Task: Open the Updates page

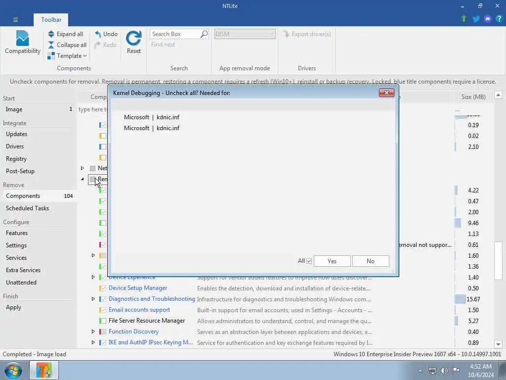Action: pos(39,134)
